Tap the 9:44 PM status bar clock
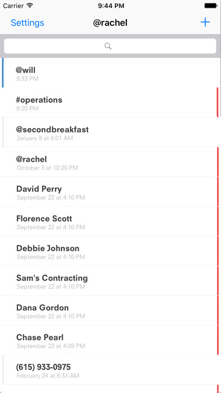This screenshot has height=393, width=221. 111,6
